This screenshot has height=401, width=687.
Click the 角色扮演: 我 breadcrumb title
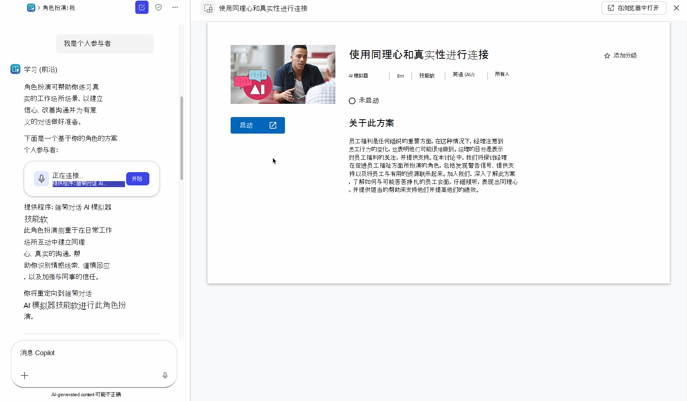(x=59, y=8)
